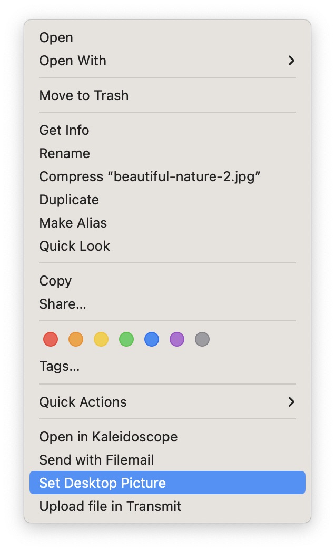Choose Upload file in Transmit
The height and width of the screenshot is (551, 335).
tap(110, 507)
